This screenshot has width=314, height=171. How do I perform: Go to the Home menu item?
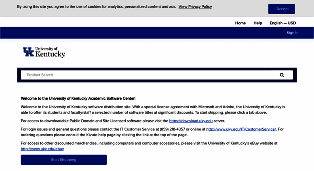tap(240, 23)
